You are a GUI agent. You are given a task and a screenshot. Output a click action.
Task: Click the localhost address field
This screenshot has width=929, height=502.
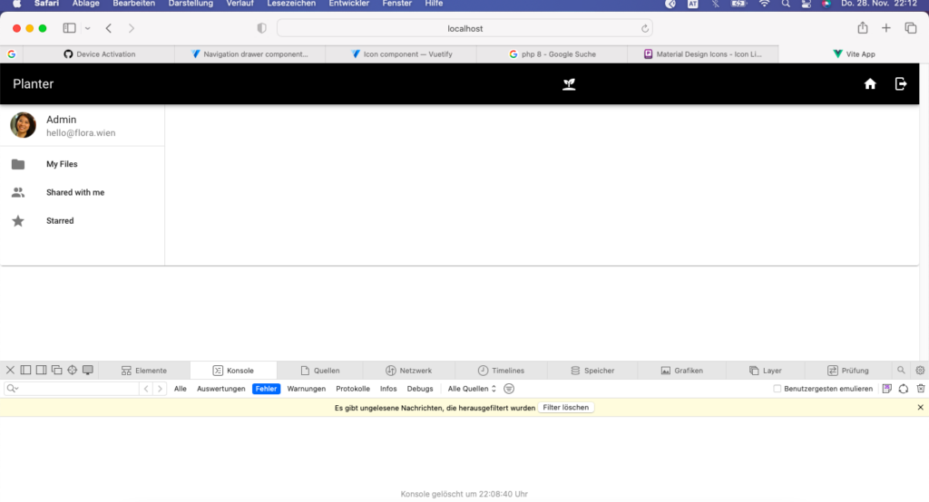tap(465, 28)
